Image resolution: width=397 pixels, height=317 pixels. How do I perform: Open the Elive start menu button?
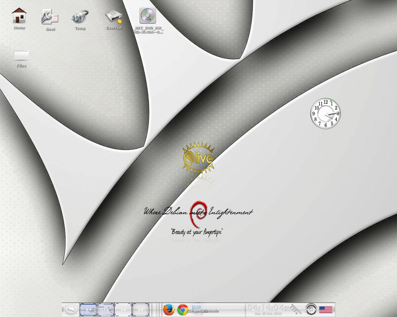click(x=71, y=310)
